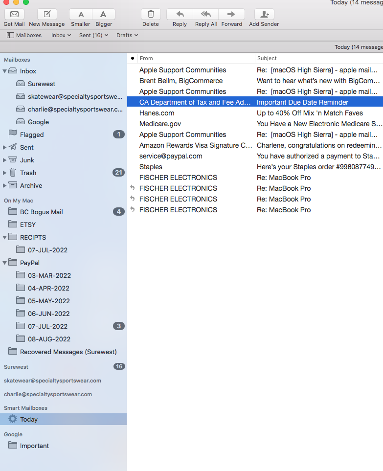
Task: Forward the selected message
Action: [231, 14]
